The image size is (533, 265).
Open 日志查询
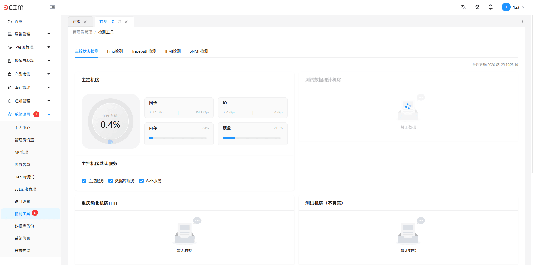tap(22, 251)
